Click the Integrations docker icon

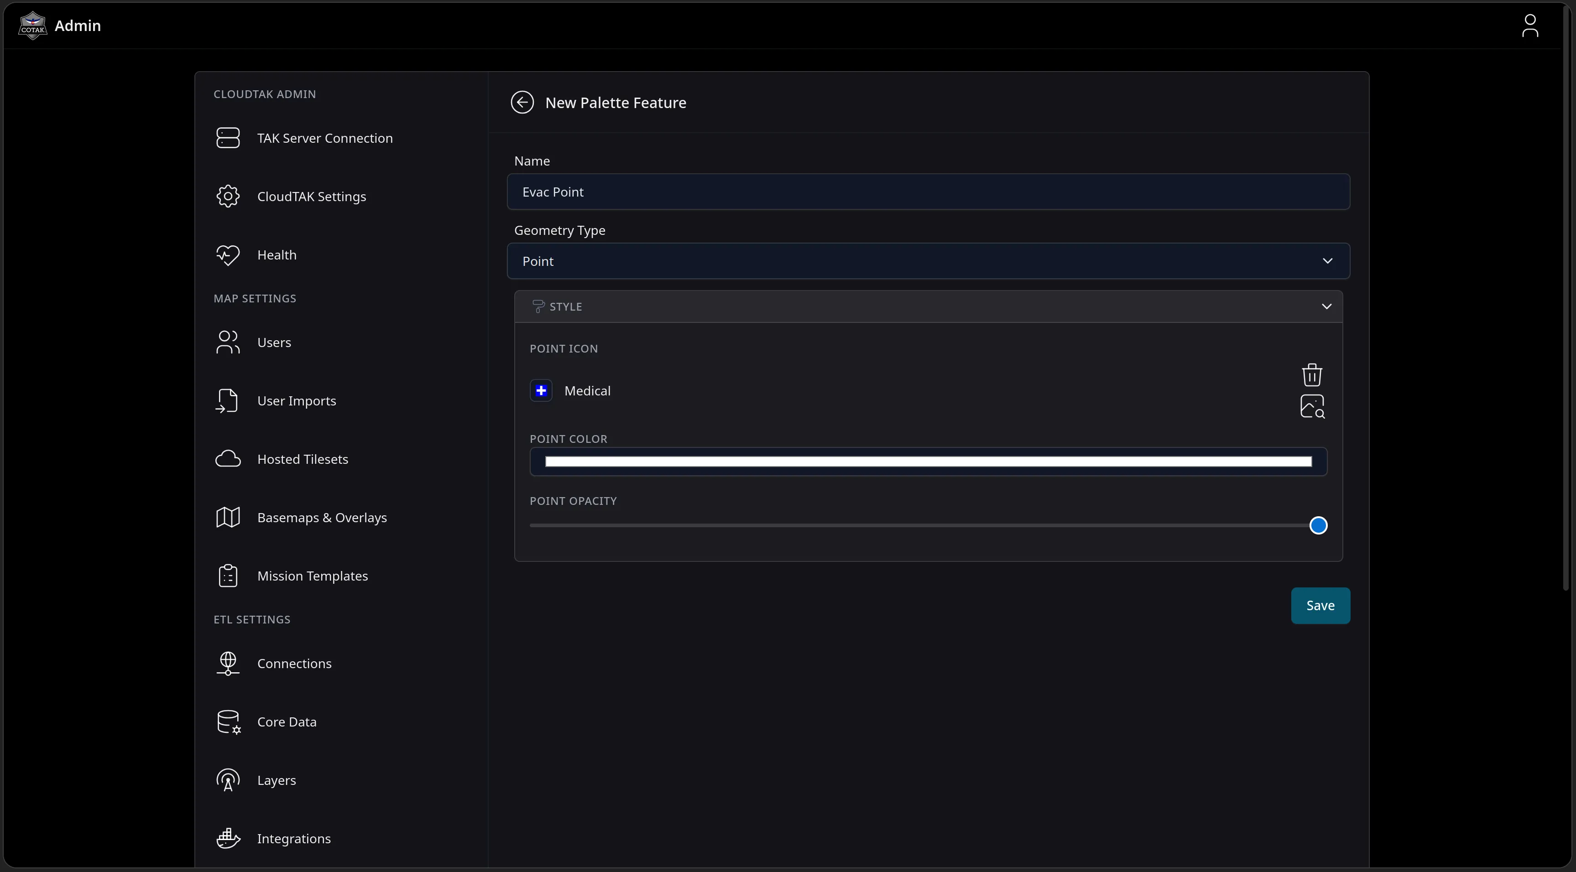pos(228,838)
